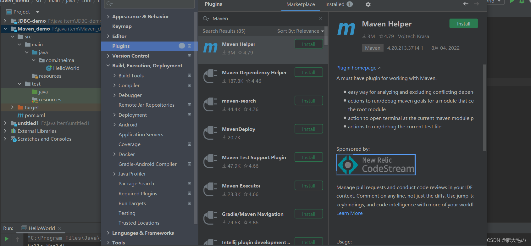Screen dimensions: 531x246
Task: Click maven-search plugin icon
Action: [x=210, y=105]
